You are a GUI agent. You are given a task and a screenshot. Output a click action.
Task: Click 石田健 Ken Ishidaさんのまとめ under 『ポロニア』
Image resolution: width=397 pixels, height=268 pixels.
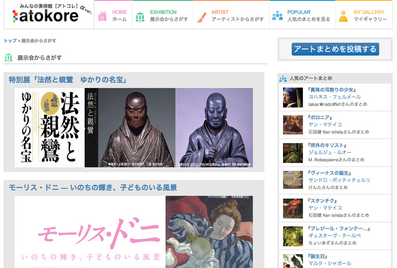338,132
